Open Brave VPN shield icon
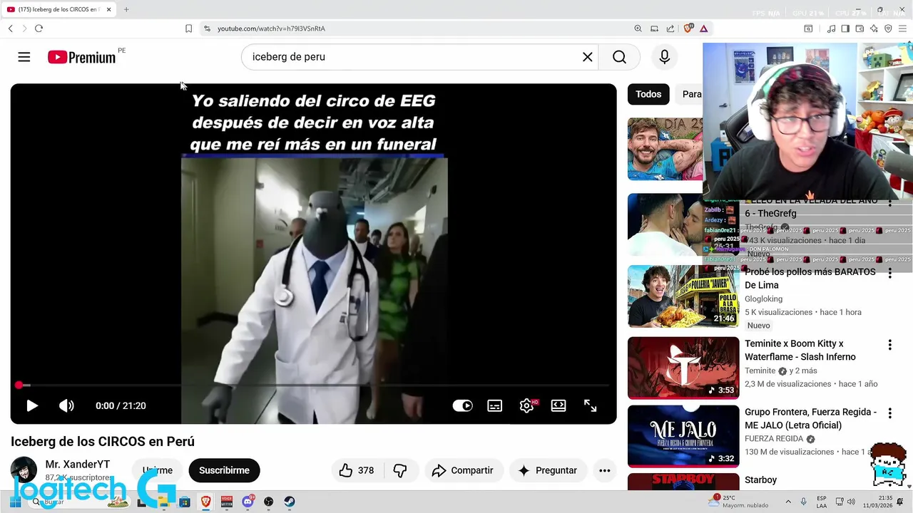The image size is (913, 513). (x=888, y=28)
